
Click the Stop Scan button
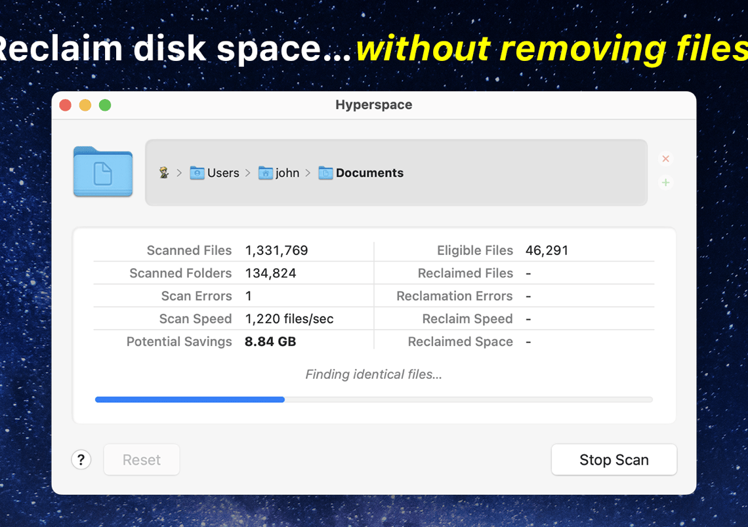point(613,459)
